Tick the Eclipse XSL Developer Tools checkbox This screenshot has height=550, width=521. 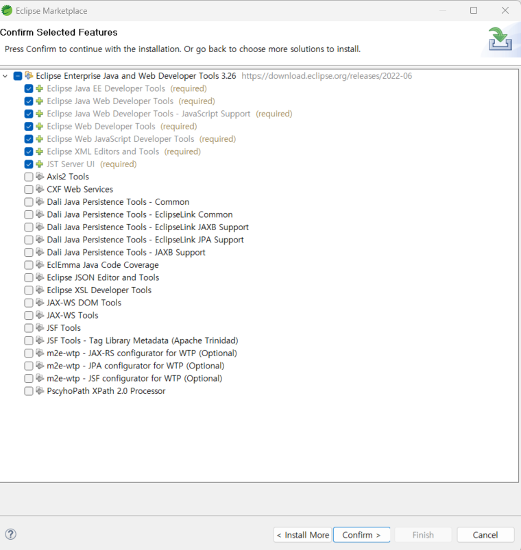point(29,290)
